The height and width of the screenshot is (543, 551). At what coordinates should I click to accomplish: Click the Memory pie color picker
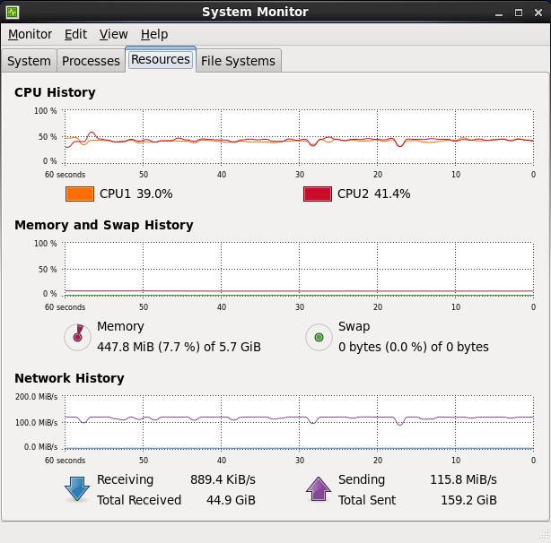click(x=78, y=337)
